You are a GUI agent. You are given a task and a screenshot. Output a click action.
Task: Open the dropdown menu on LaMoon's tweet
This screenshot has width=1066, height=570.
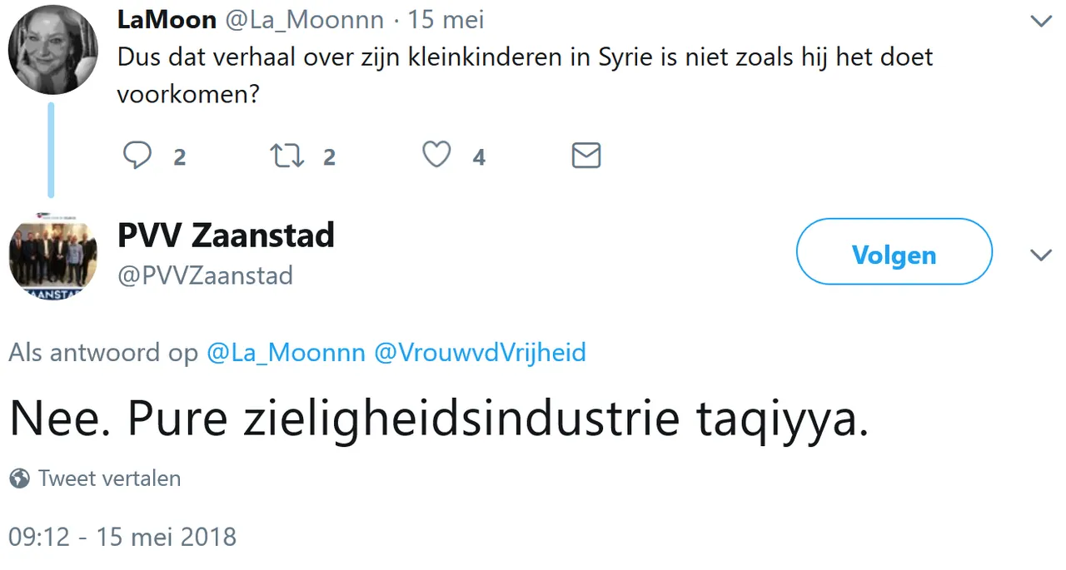tap(1041, 21)
